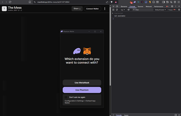Open the Phantom extension in browser toolbar
Screen dimensions: 181x116
(x=135, y=2)
